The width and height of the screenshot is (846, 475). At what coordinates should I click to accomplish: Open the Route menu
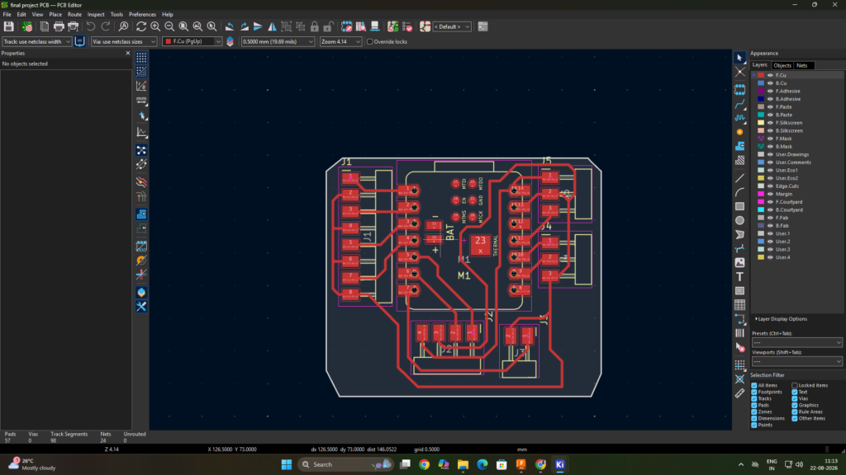(x=74, y=15)
